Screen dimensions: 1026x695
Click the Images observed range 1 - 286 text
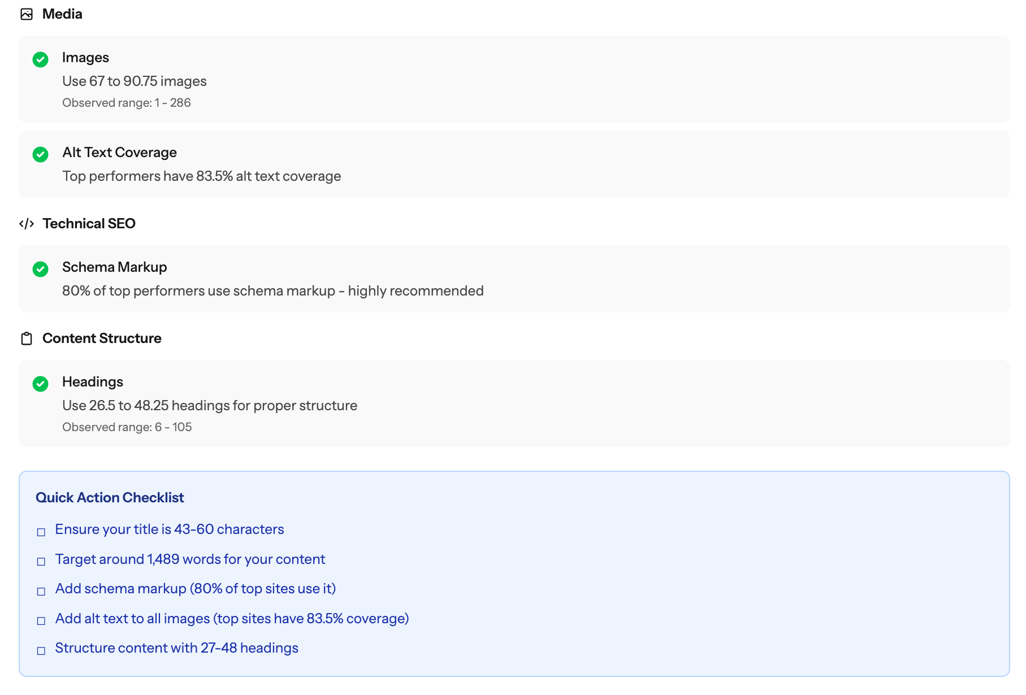[x=127, y=103]
